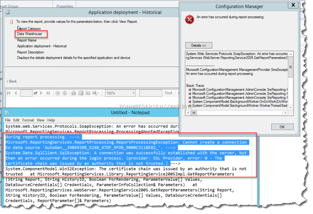The height and width of the screenshot is (214, 313).
Task: Click Notepad icon in Untitled - Notepad title bar
Action: 7,112
